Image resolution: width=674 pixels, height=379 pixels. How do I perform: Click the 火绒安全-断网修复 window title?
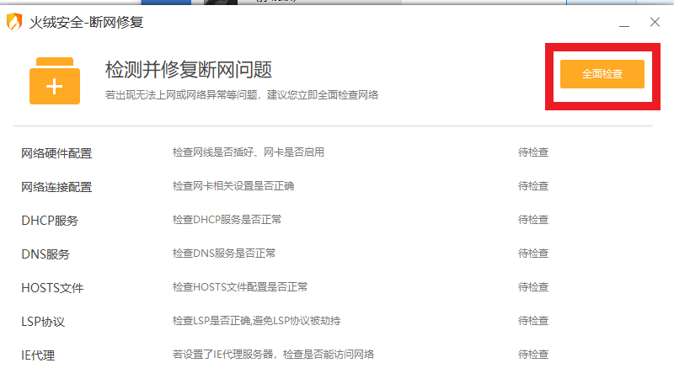(87, 23)
